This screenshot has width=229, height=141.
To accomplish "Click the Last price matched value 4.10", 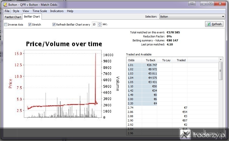I will (x=170, y=44).
